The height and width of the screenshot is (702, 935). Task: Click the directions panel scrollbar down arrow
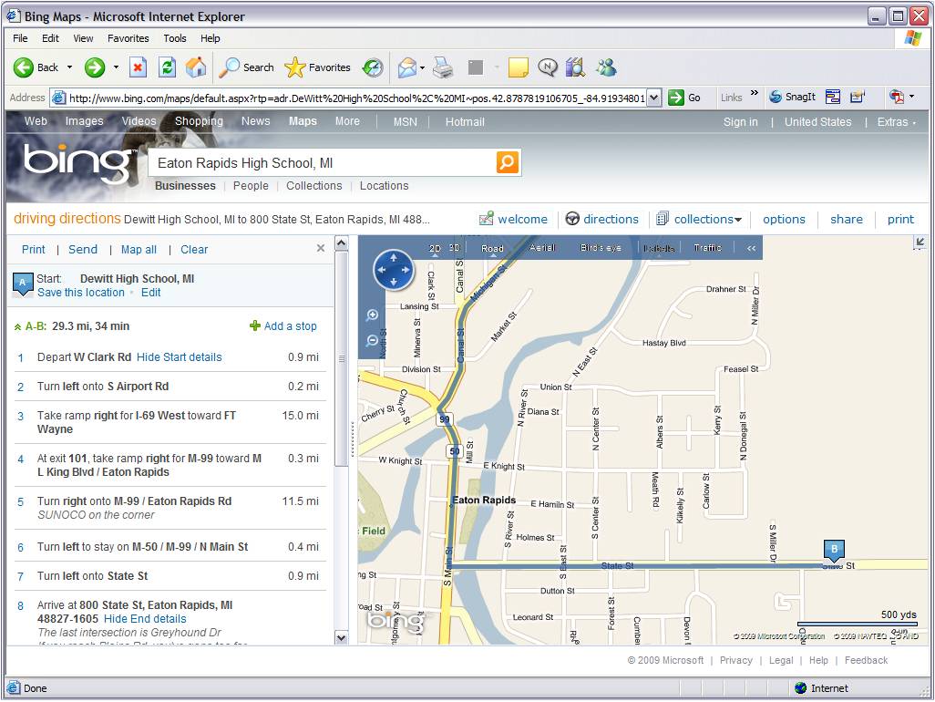tap(341, 637)
